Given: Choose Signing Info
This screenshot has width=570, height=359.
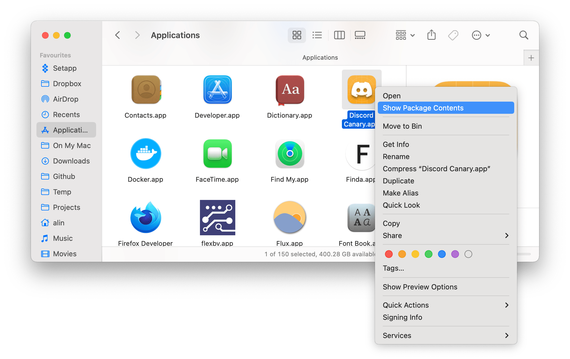Looking at the screenshot, I should [446, 317].
